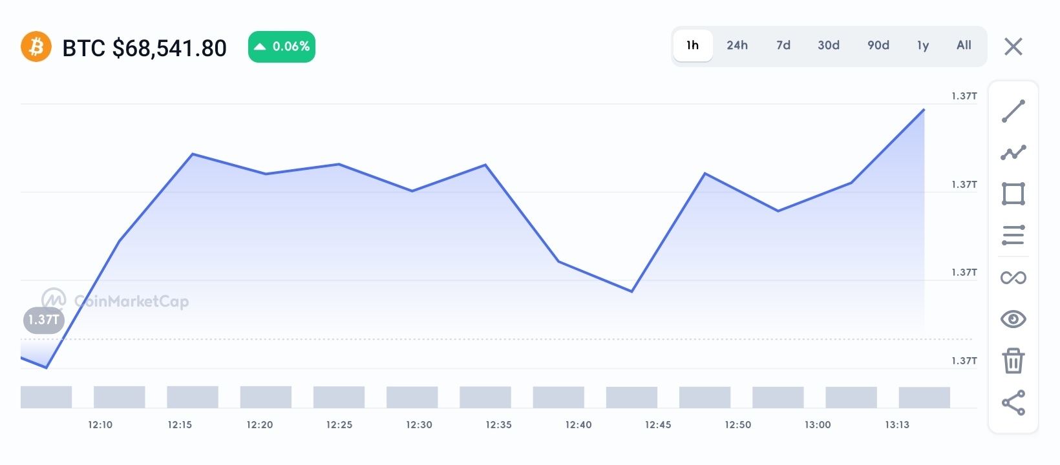Close the BTC chart panel
The image size is (1060, 465).
(1013, 46)
